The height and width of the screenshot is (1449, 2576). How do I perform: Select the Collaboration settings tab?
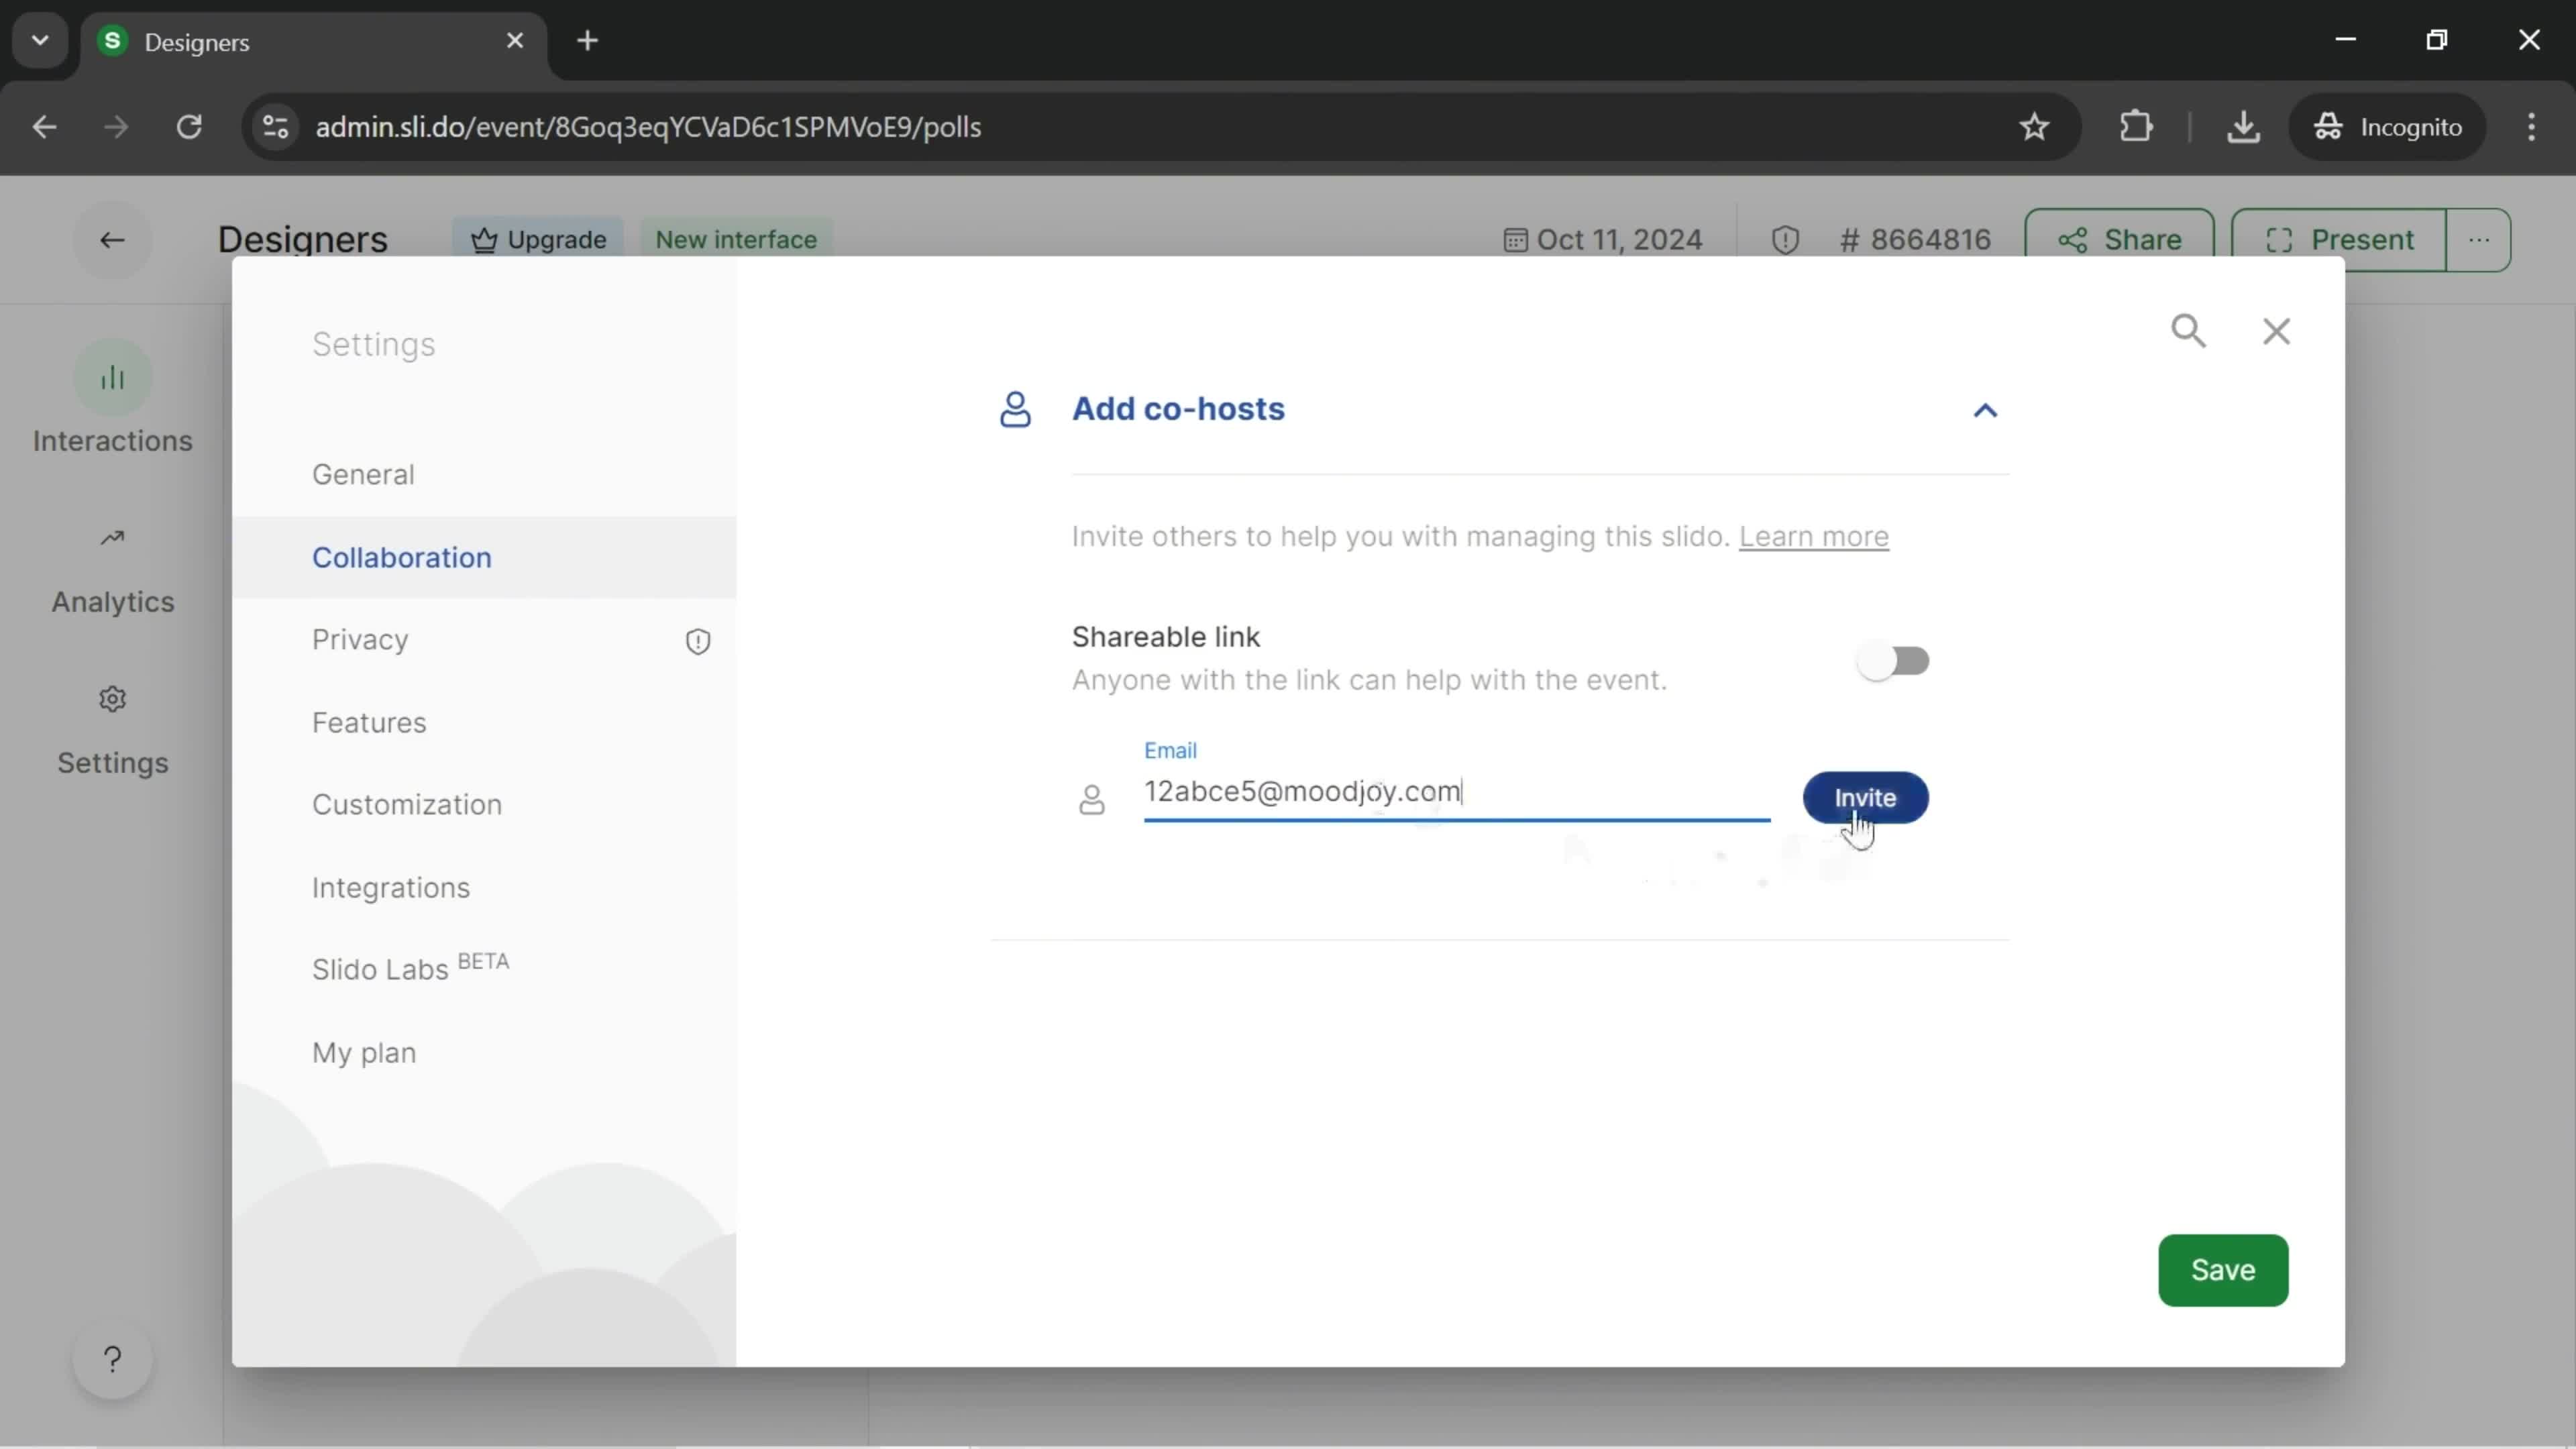[402, 555]
